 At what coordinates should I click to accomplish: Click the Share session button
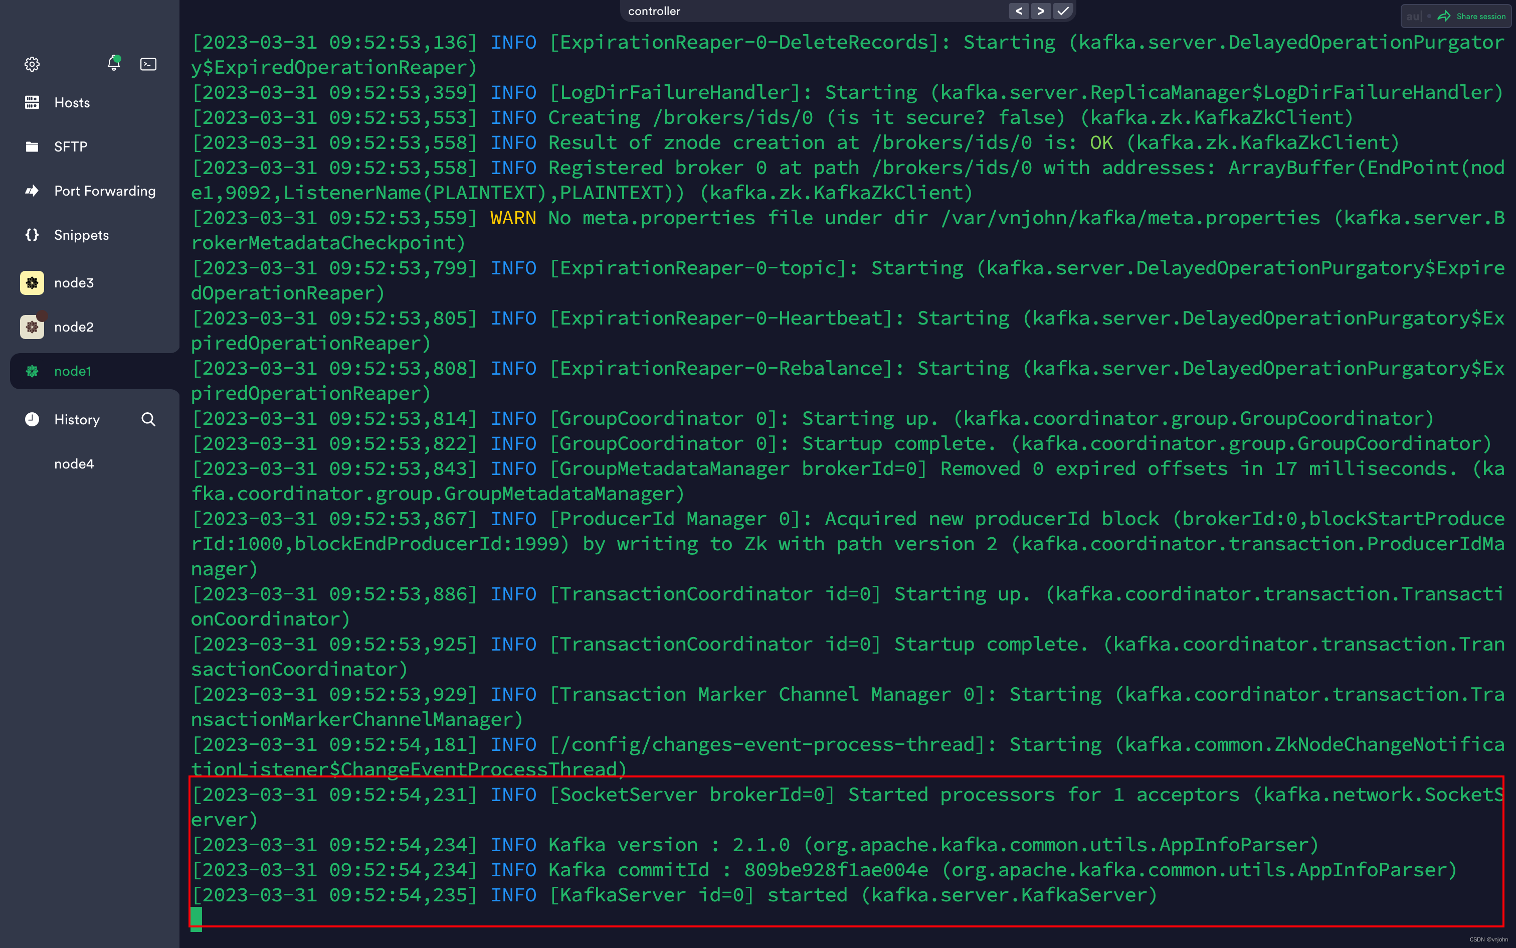tap(1473, 16)
